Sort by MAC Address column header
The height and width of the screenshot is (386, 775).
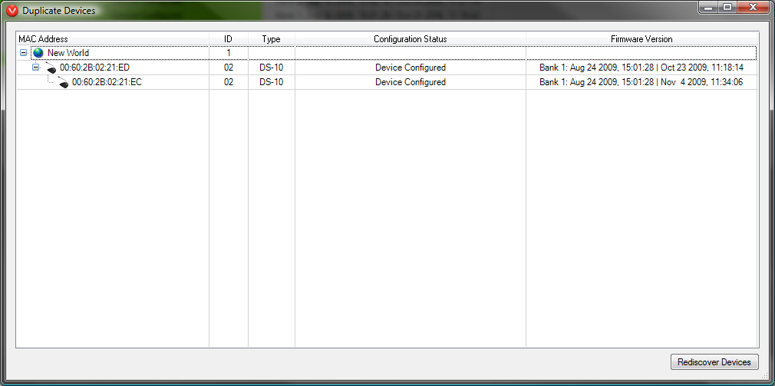click(43, 39)
